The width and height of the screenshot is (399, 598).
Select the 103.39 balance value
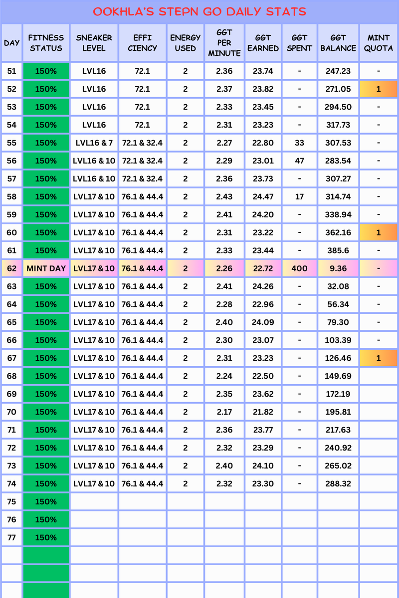click(x=338, y=340)
